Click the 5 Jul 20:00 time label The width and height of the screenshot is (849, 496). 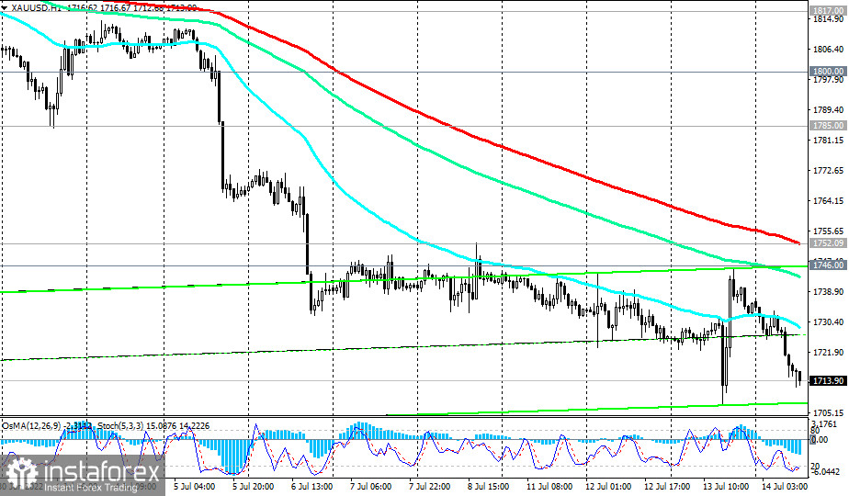pos(253,487)
